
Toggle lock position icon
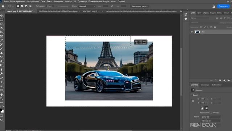tap(208, 27)
